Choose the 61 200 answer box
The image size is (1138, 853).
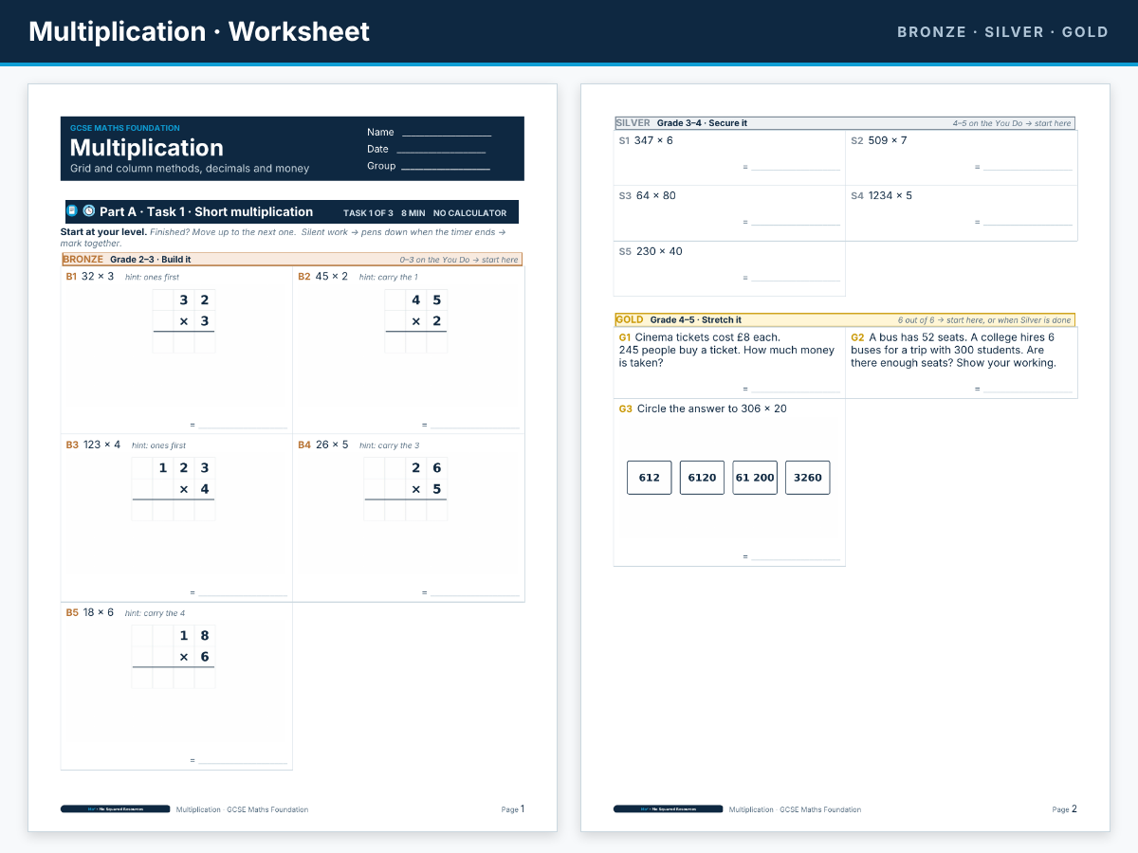tap(755, 478)
